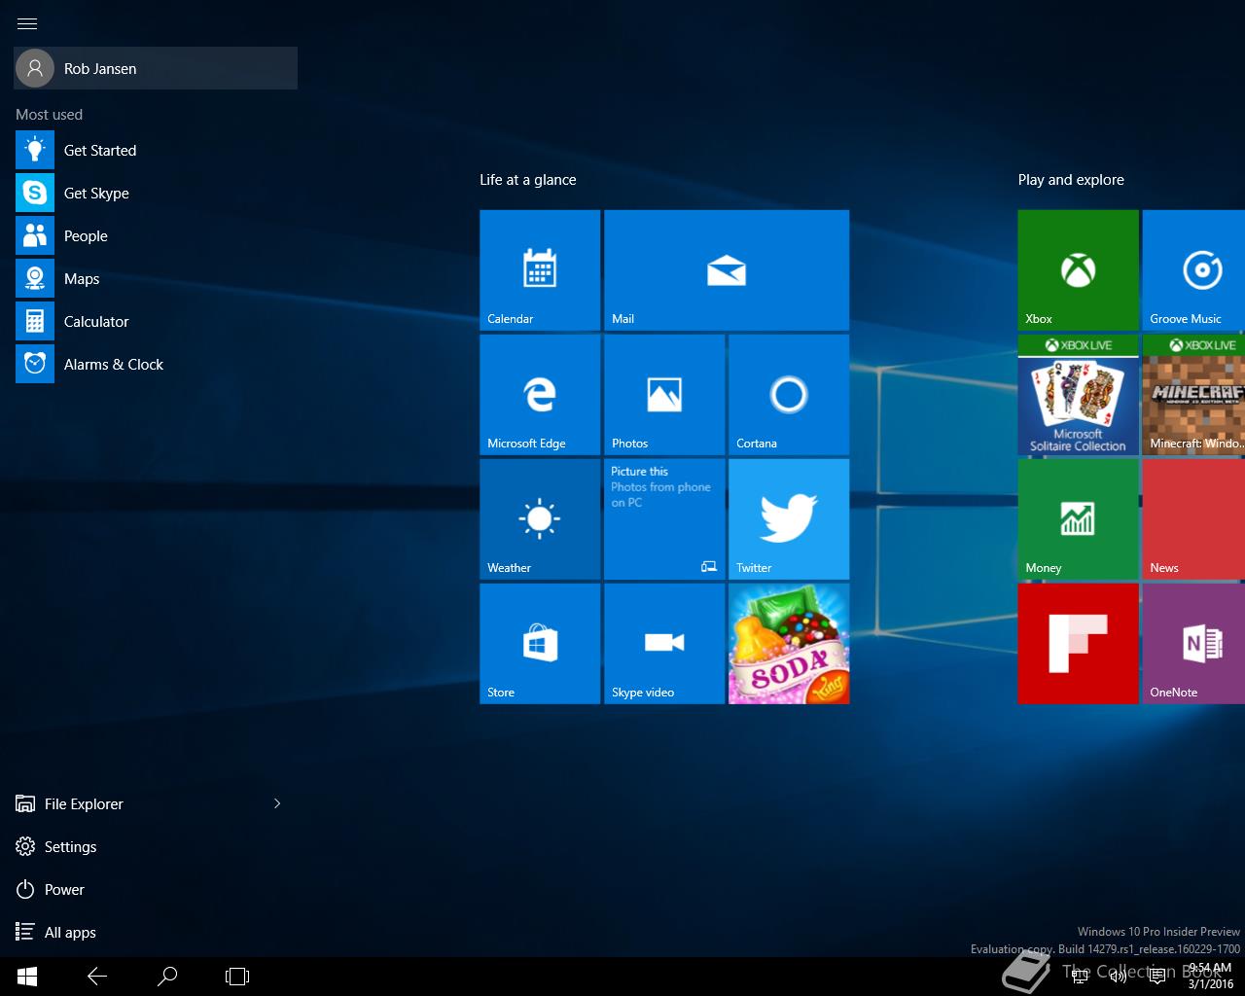This screenshot has height=996, width=1245.
Task: Open Task View on taskbar
Action: click(237, 977)
